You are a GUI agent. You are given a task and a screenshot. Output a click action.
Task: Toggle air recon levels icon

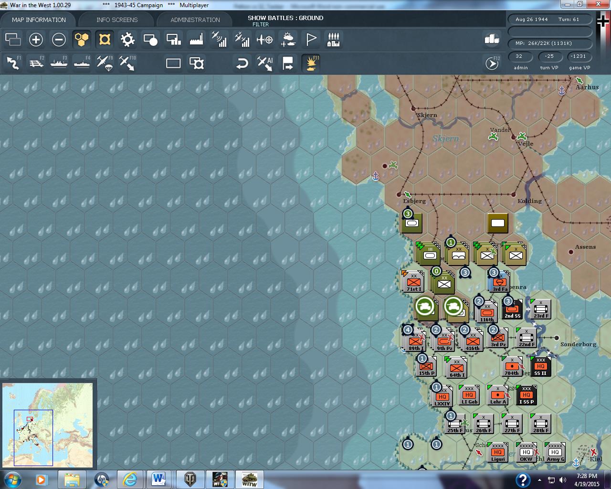click(219, 40)
